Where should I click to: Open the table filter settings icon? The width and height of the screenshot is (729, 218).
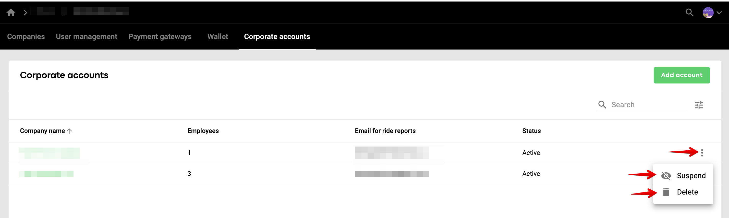point(699,105)
